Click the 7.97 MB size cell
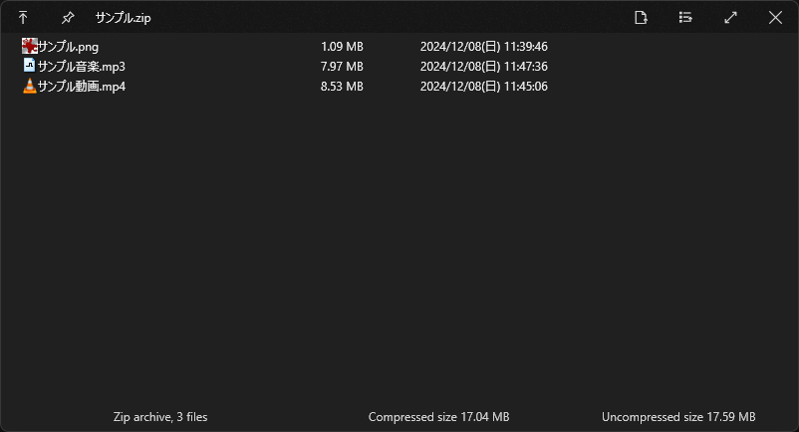The width and height of the screenshot is (799, 432). coord(342,67)
